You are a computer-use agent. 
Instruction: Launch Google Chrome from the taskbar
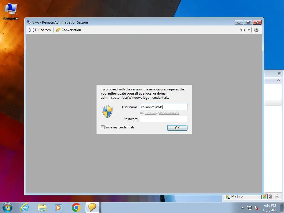[76, 207]
